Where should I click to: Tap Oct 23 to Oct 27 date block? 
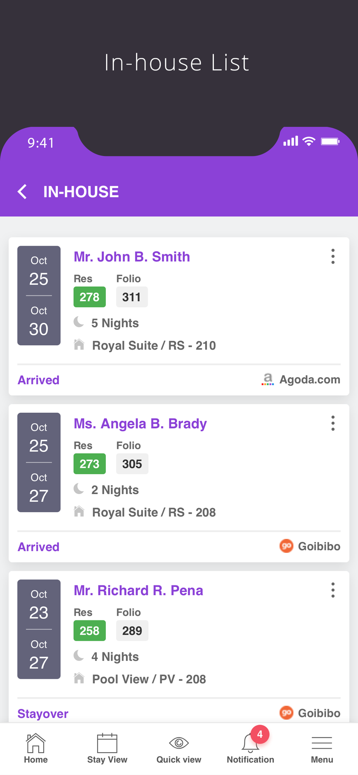pos(39,629)
